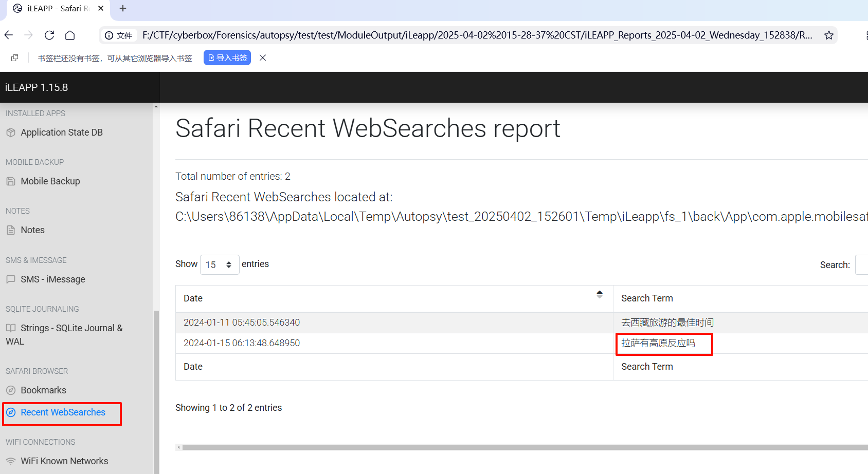The height and width of the screenshot is (474, 868).
Task: Open Strings - SQLite Journal & WAL
Action: click(64, 334)
